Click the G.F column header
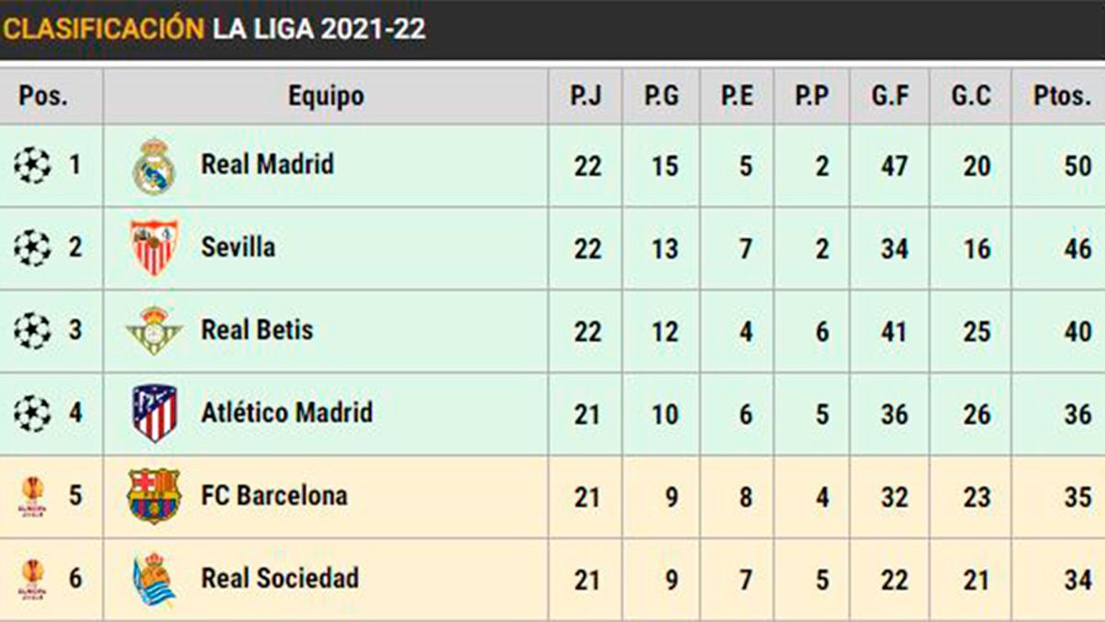This screenshot has width=1105, height=622. click(x=890, y=96)
